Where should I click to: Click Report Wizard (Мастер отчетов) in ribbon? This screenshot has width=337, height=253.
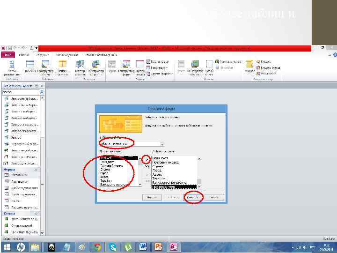[x=228, y=62]
